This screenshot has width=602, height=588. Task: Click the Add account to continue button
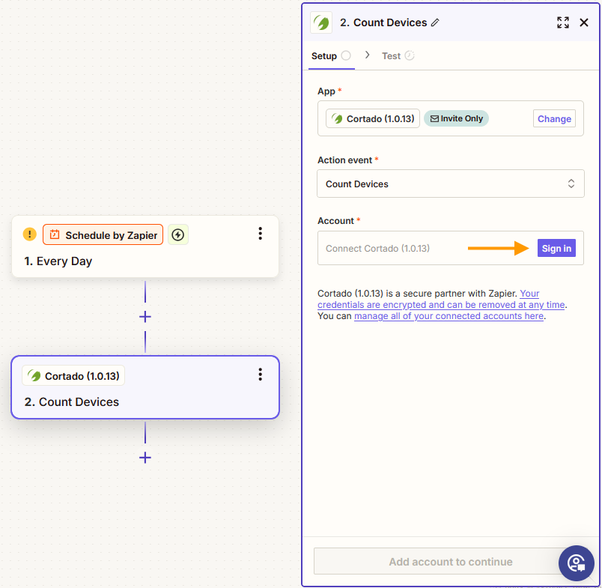pyautogui.click(x=450, y=562)
